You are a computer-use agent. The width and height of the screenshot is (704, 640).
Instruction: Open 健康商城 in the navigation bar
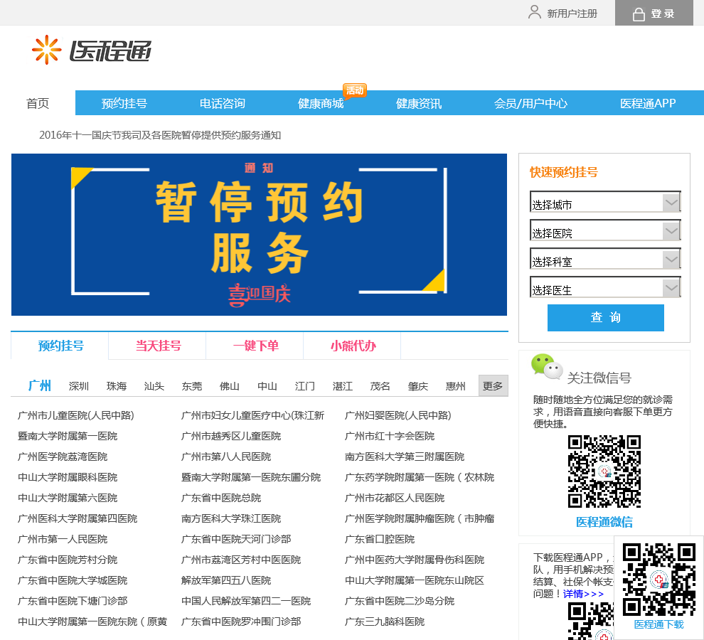(x=321, y=103)
